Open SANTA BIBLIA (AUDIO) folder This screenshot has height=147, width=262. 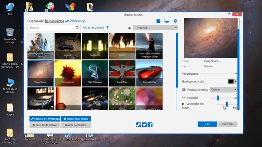tap(10, 61)
